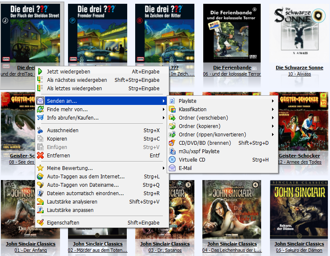Screen dimensions: 330x256
Task: Click the 03 - Dr. Satanos link
Action: (165, 250)
